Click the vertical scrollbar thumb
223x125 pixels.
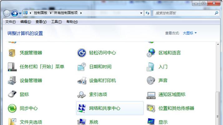pyautogui.click(x=218, y=108)
